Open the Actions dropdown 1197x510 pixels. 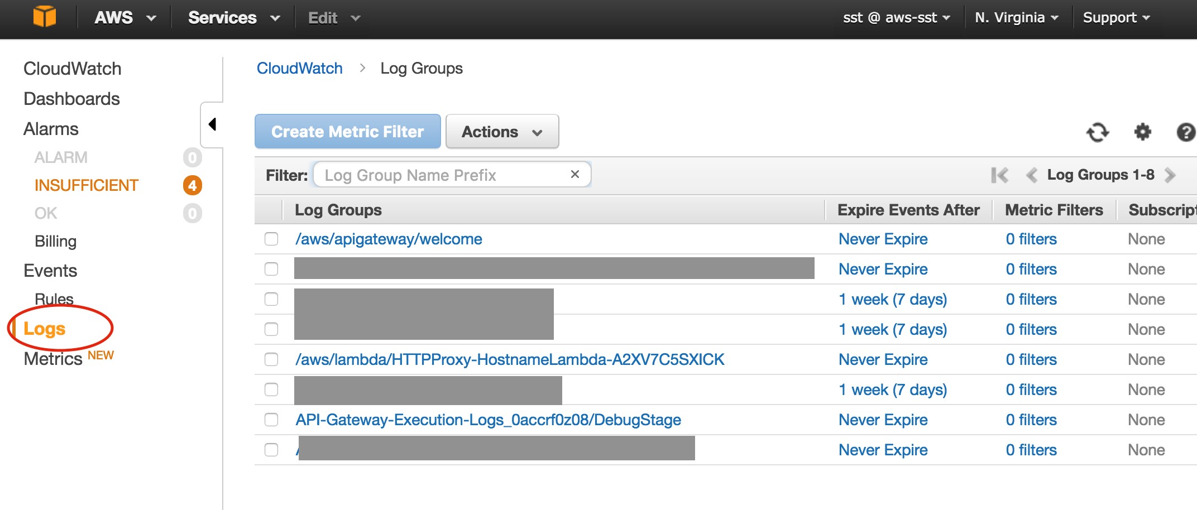(x=502, y=132)
